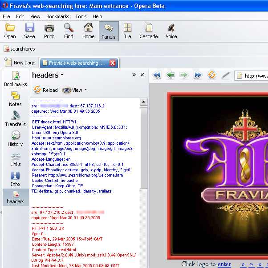The width and height of the screenshot is (268, 268).
Task: Click the enter link below logo
Action: point(224,264)
